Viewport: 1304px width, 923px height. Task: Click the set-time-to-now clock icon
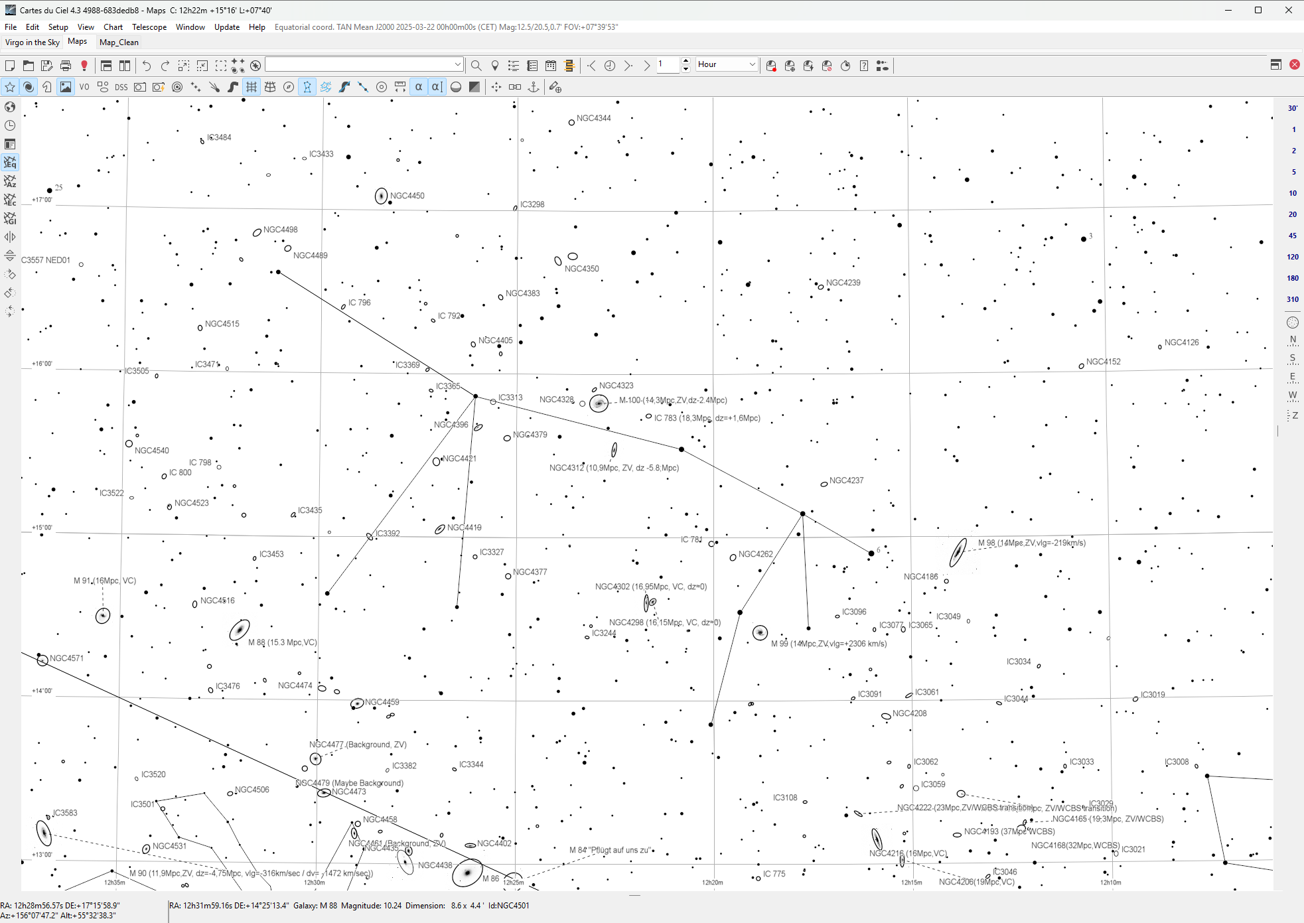click(610, 66)
